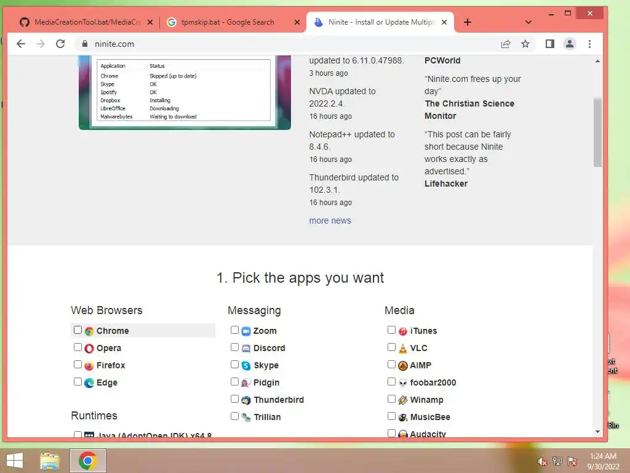
Task: Check the Thunderbird checkbox
Action: click(234, 399)
